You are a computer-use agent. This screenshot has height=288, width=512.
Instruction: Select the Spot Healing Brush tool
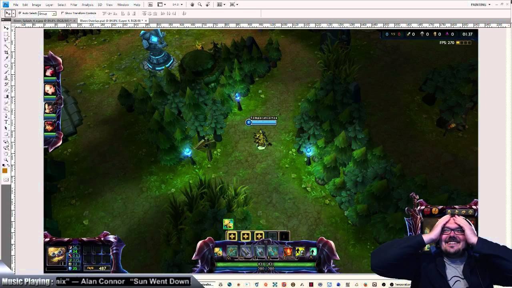point(6,65)
